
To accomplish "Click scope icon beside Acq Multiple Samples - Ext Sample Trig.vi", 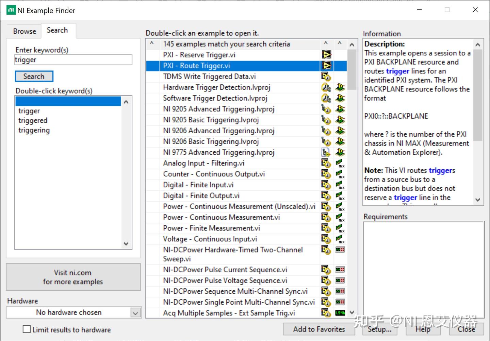I will pyautogui.click(x=340, y=313).
